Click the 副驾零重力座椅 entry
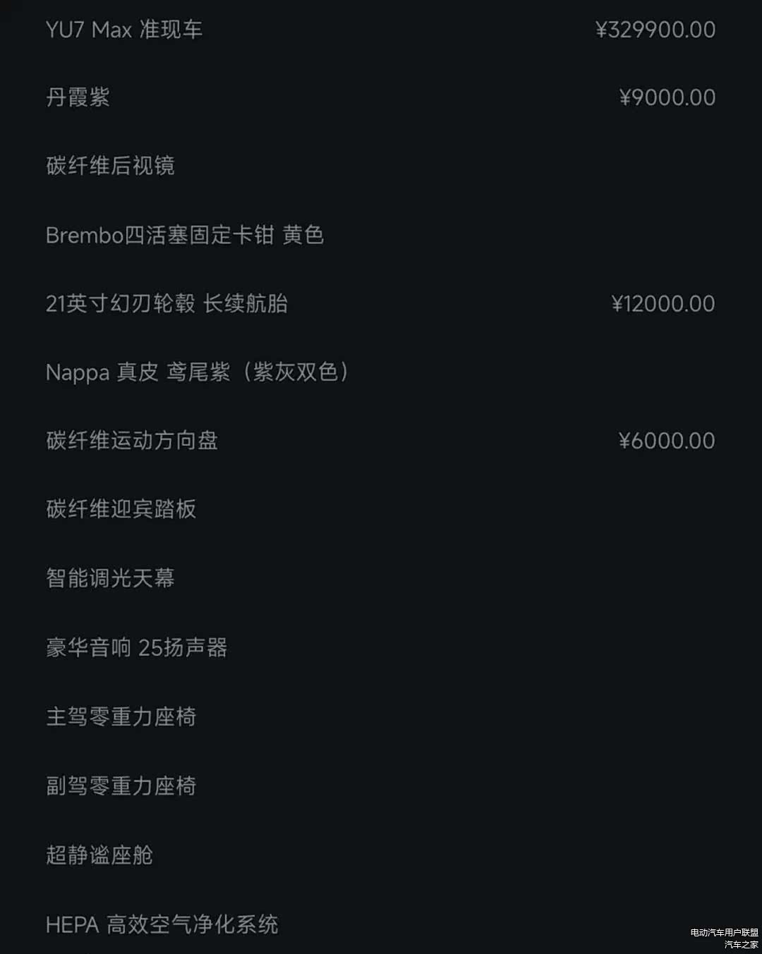 [x=121, y=785]
